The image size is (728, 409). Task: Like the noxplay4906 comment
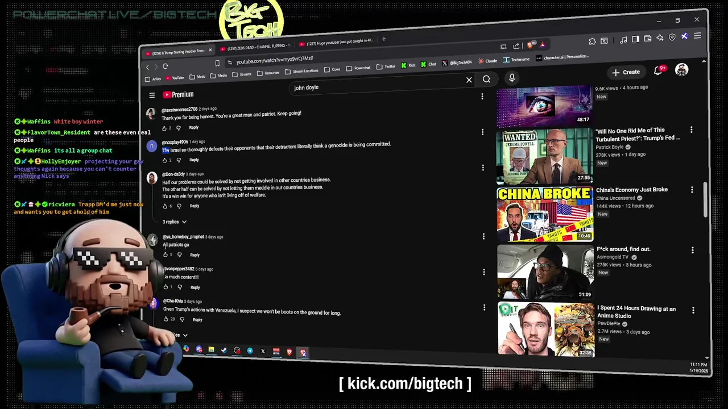click(x=164, y=160)
